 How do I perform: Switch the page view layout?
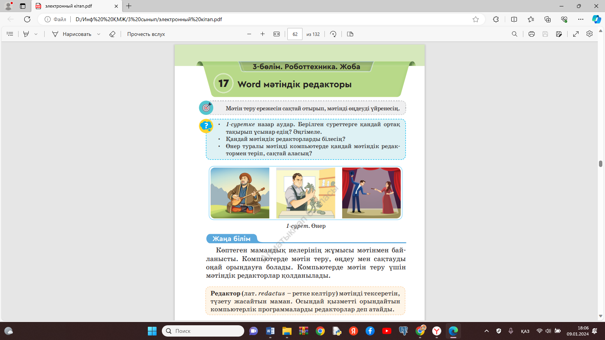click(x=350, y=34)
